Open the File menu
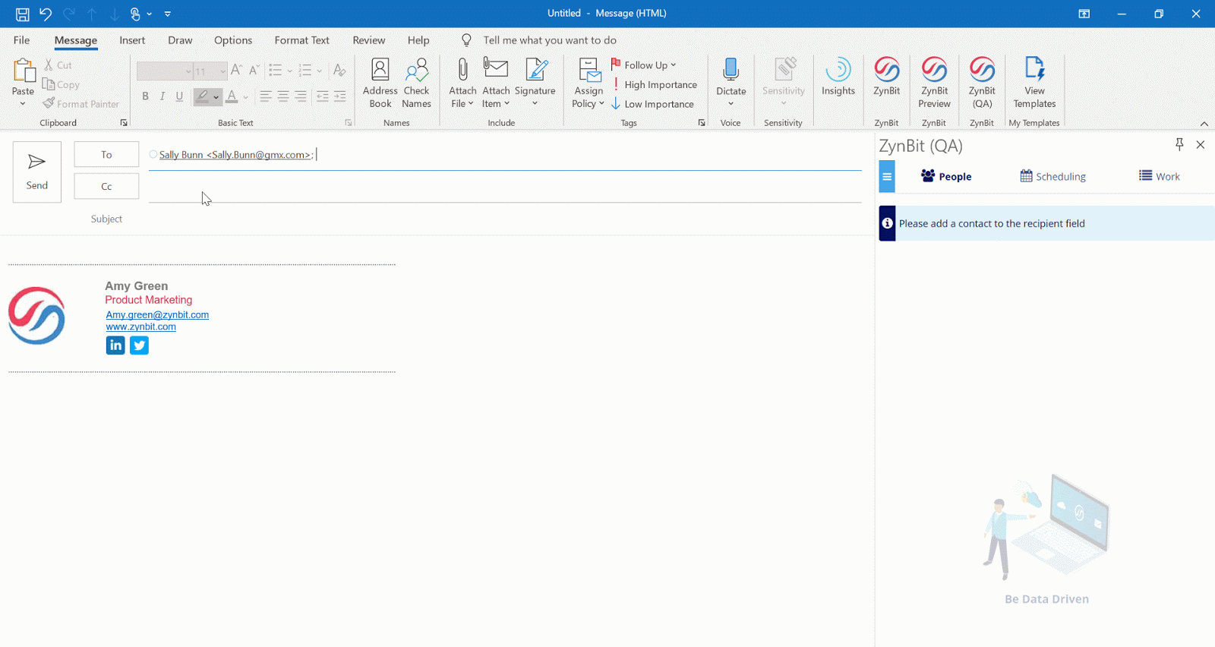Viewport: 1215px width, 647px height. [x=22, y=40]
